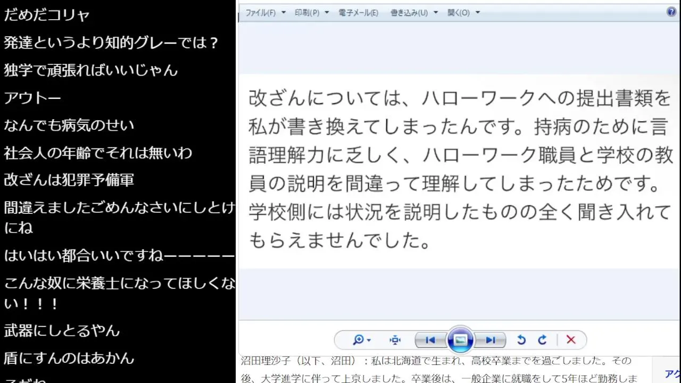The width and height of the screenshot is (681, 383).
Task: Delete the image with red X
Action: coord(571,340)
